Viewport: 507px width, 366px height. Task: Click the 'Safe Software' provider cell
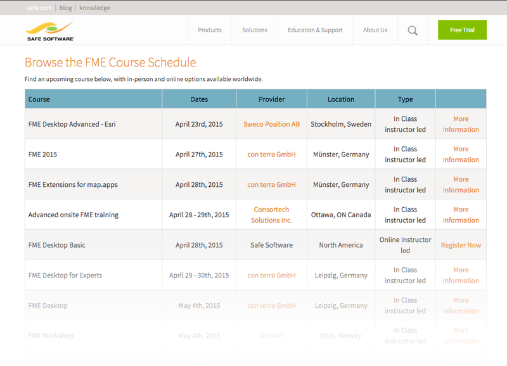pyautogui.click(x=272, y=245)
